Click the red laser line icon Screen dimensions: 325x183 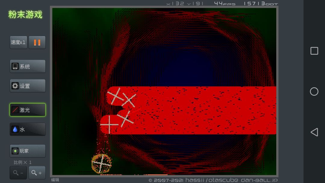tap(15, 110)
